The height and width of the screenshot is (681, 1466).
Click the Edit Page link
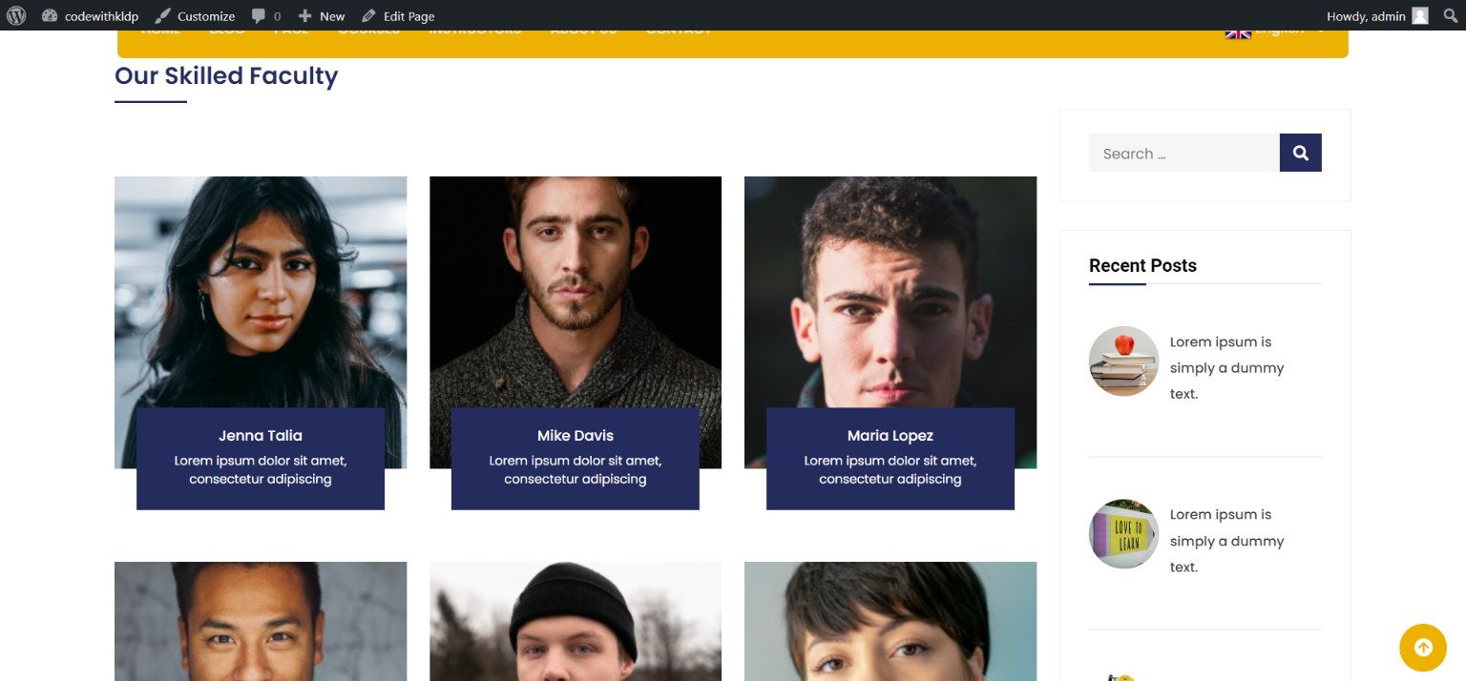[x=398, y=15]
